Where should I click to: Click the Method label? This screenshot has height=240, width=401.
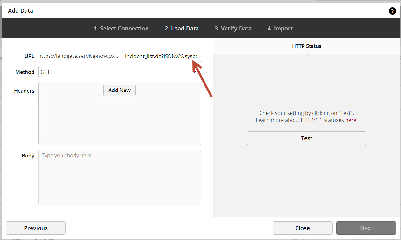pyautogui.click(x=25, y=72)
